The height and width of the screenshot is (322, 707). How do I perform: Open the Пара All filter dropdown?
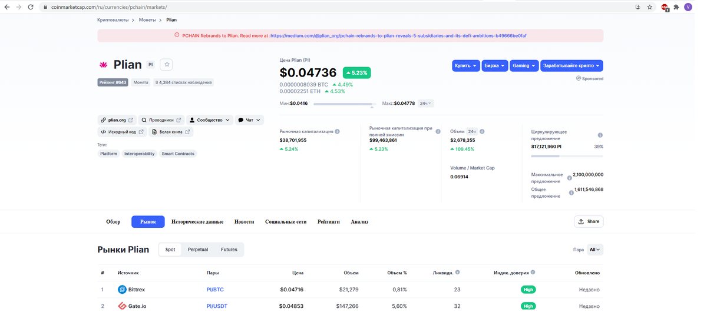pos(595,250)
